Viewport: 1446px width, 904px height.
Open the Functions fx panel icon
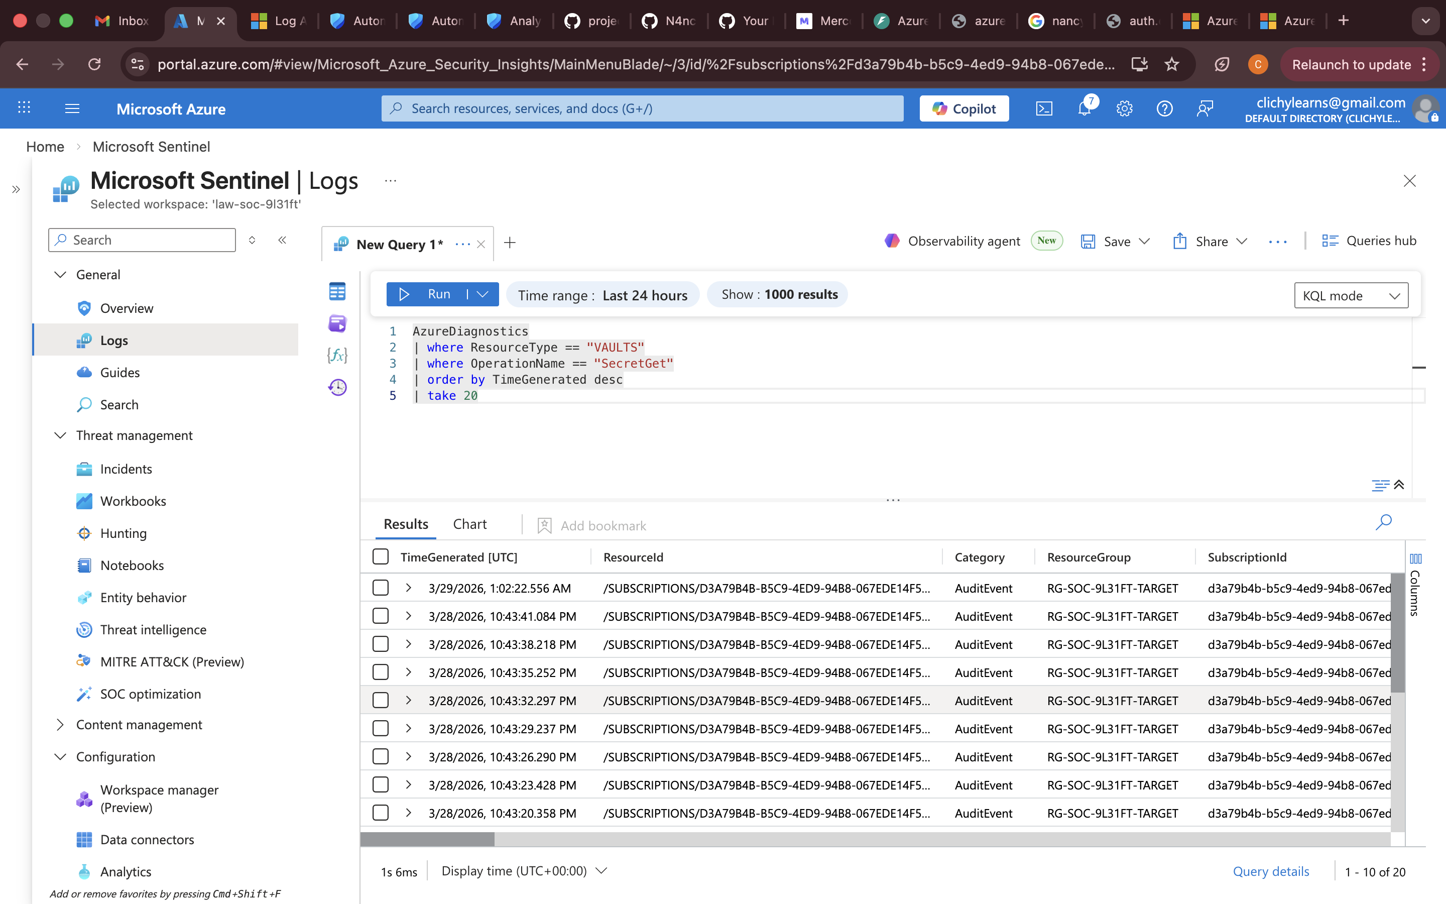pyautogui.click(x=337, y=356)
